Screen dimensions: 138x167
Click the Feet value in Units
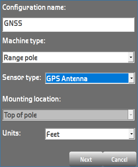(x=53, y=134)
